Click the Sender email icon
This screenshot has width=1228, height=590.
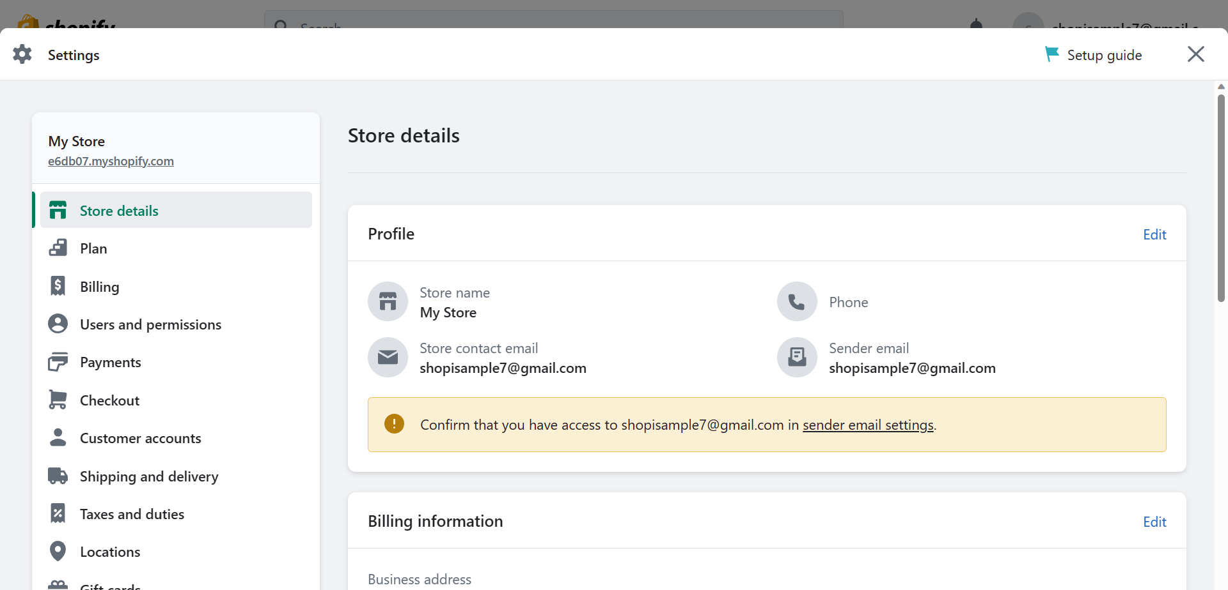[797, 357]
